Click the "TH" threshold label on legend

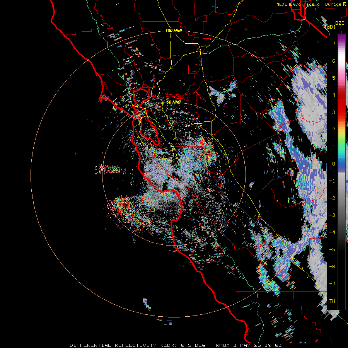pyautogui.click(x=332, y=301)
